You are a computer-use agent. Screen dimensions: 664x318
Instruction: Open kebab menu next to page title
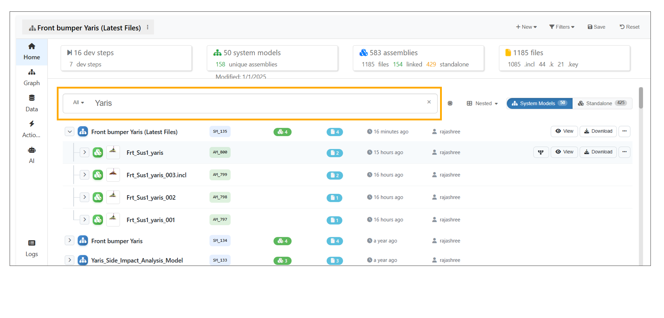tap(148, 27)
